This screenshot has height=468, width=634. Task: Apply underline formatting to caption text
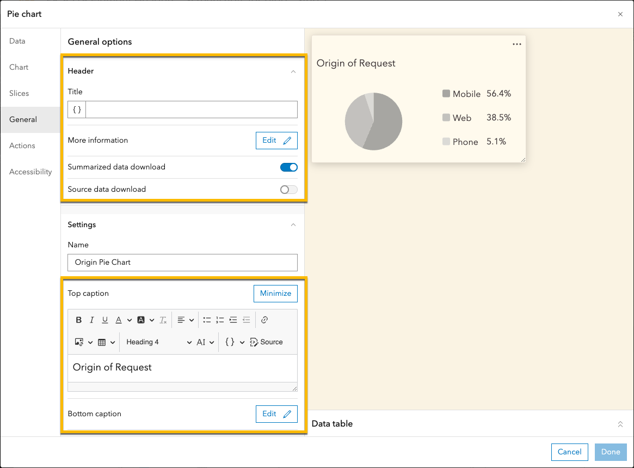[104, 320]
